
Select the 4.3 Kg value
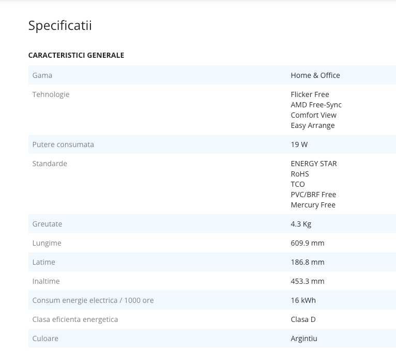point(301,224)
